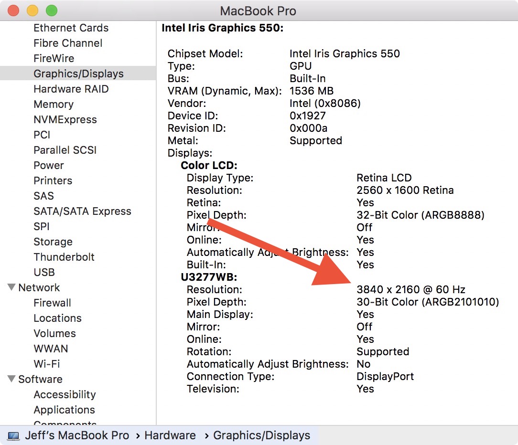This screenshot has width=518, height=445.
Task: Minimize the window with yellow button
Action: [32, 11]
